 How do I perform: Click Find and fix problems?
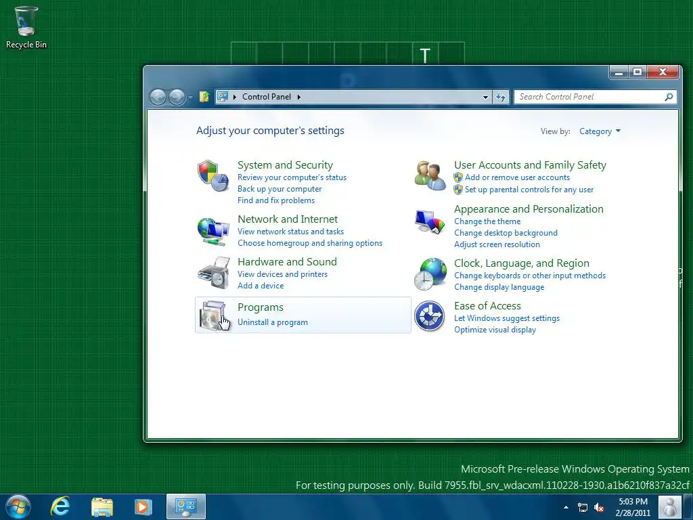pos(276,200)
